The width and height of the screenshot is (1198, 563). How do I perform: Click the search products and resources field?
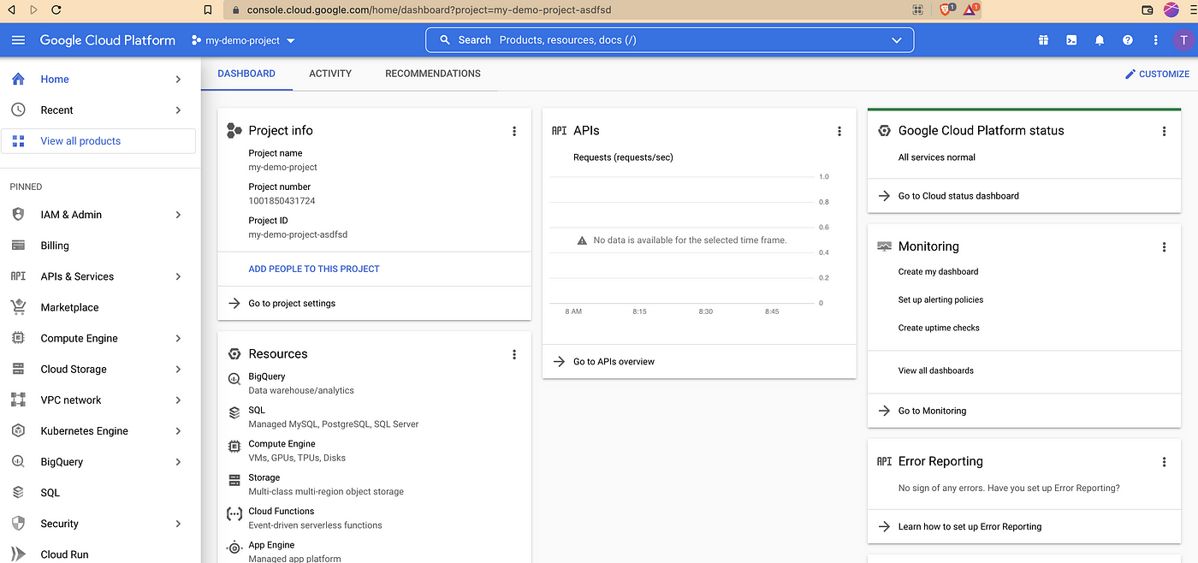click(x=669, y=40)
